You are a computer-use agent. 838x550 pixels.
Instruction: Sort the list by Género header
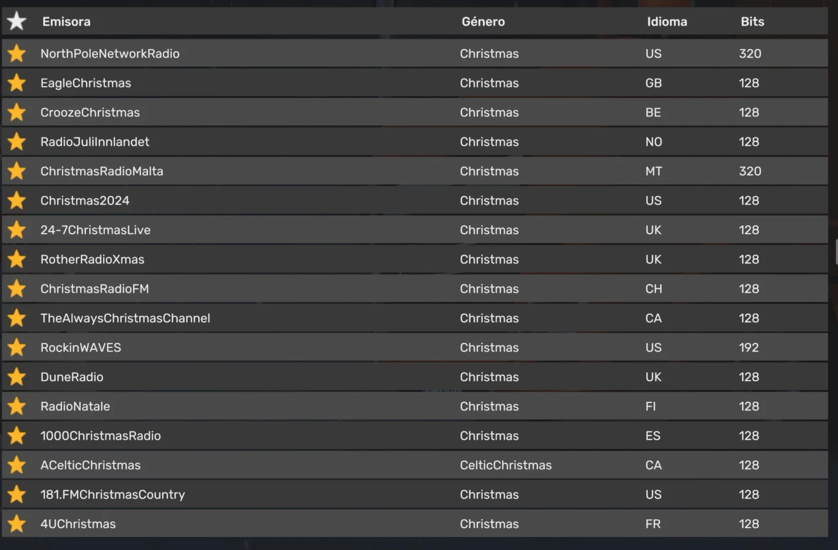[x=483, y=22]
